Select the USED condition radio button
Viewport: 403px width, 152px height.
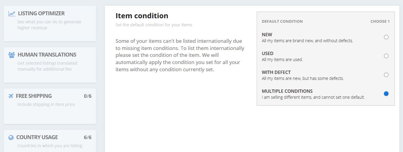coord(386,56)
